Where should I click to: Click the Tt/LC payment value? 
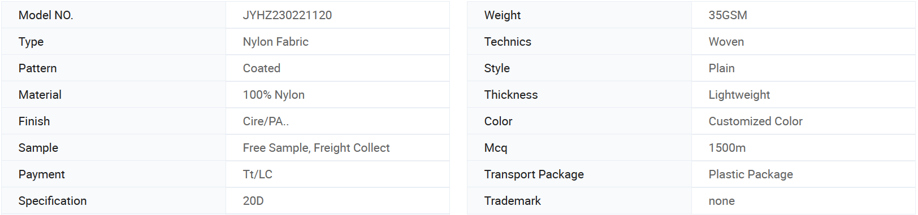click(257, 174)
